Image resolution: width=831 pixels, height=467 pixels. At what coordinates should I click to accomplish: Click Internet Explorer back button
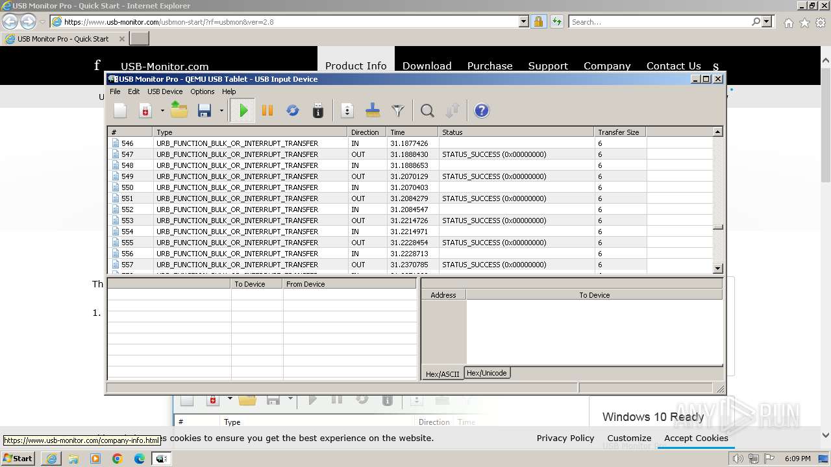point(10,21)
